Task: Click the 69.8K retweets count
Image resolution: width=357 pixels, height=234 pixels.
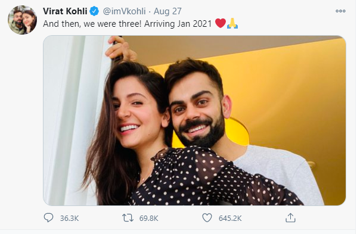Action: tap(148, 219)
